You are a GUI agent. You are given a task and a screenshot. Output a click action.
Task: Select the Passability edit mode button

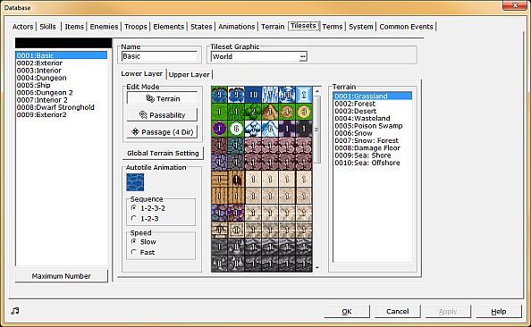[162, 115]
